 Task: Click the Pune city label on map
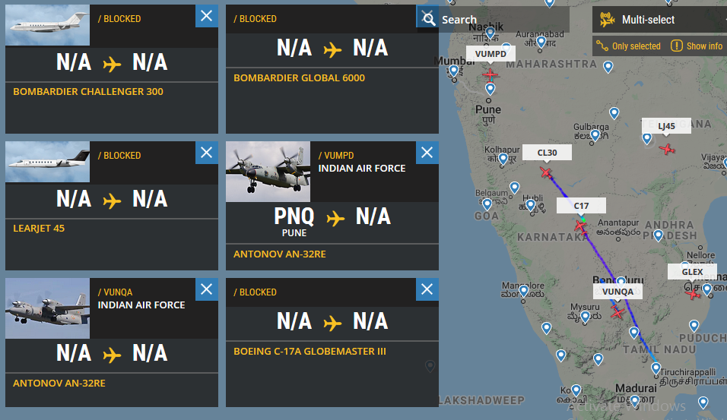(x=488, y=109)
